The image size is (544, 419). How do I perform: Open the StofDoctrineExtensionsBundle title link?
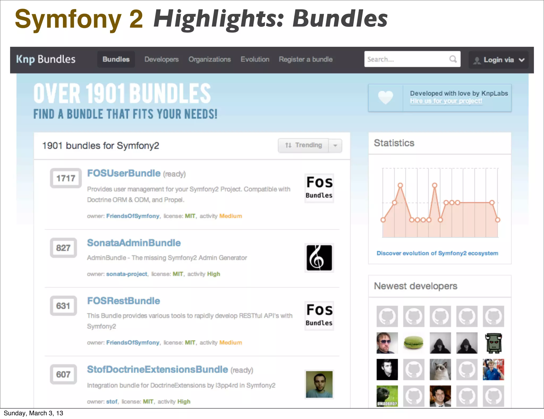[x=158, y=369]
